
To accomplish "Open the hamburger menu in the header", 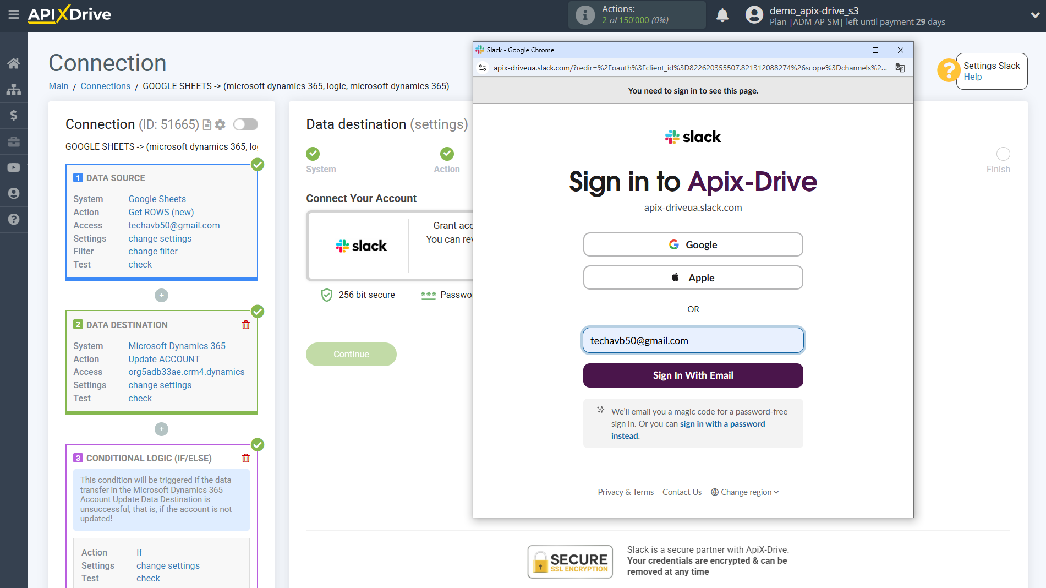I will tap(14, 15).
